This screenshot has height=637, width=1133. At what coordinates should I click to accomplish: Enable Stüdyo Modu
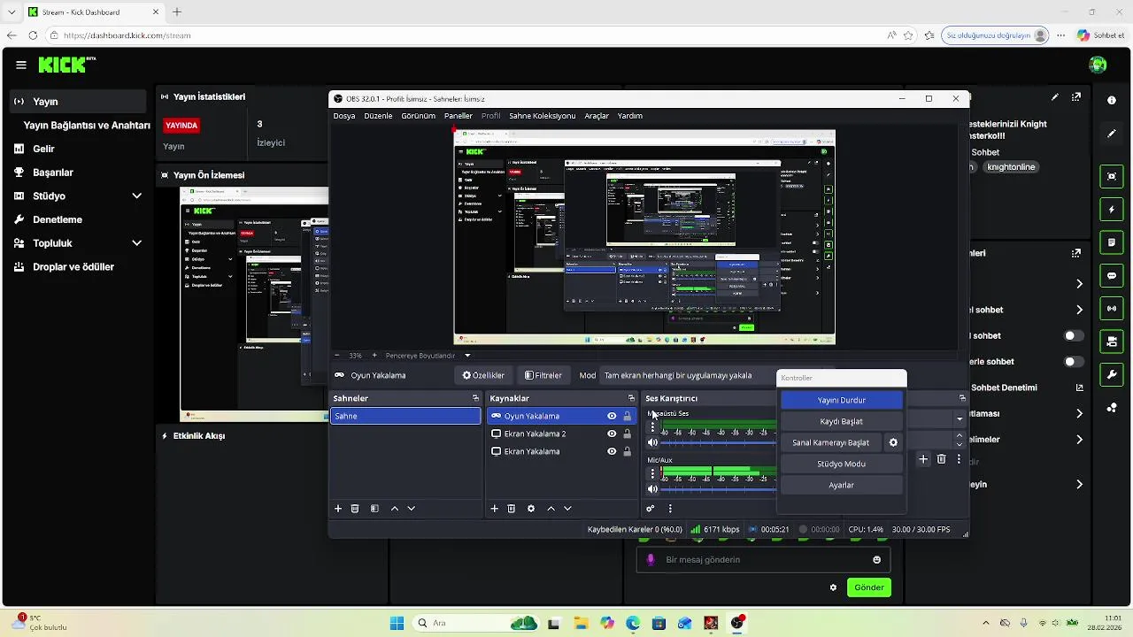click(x=841, y=464)
